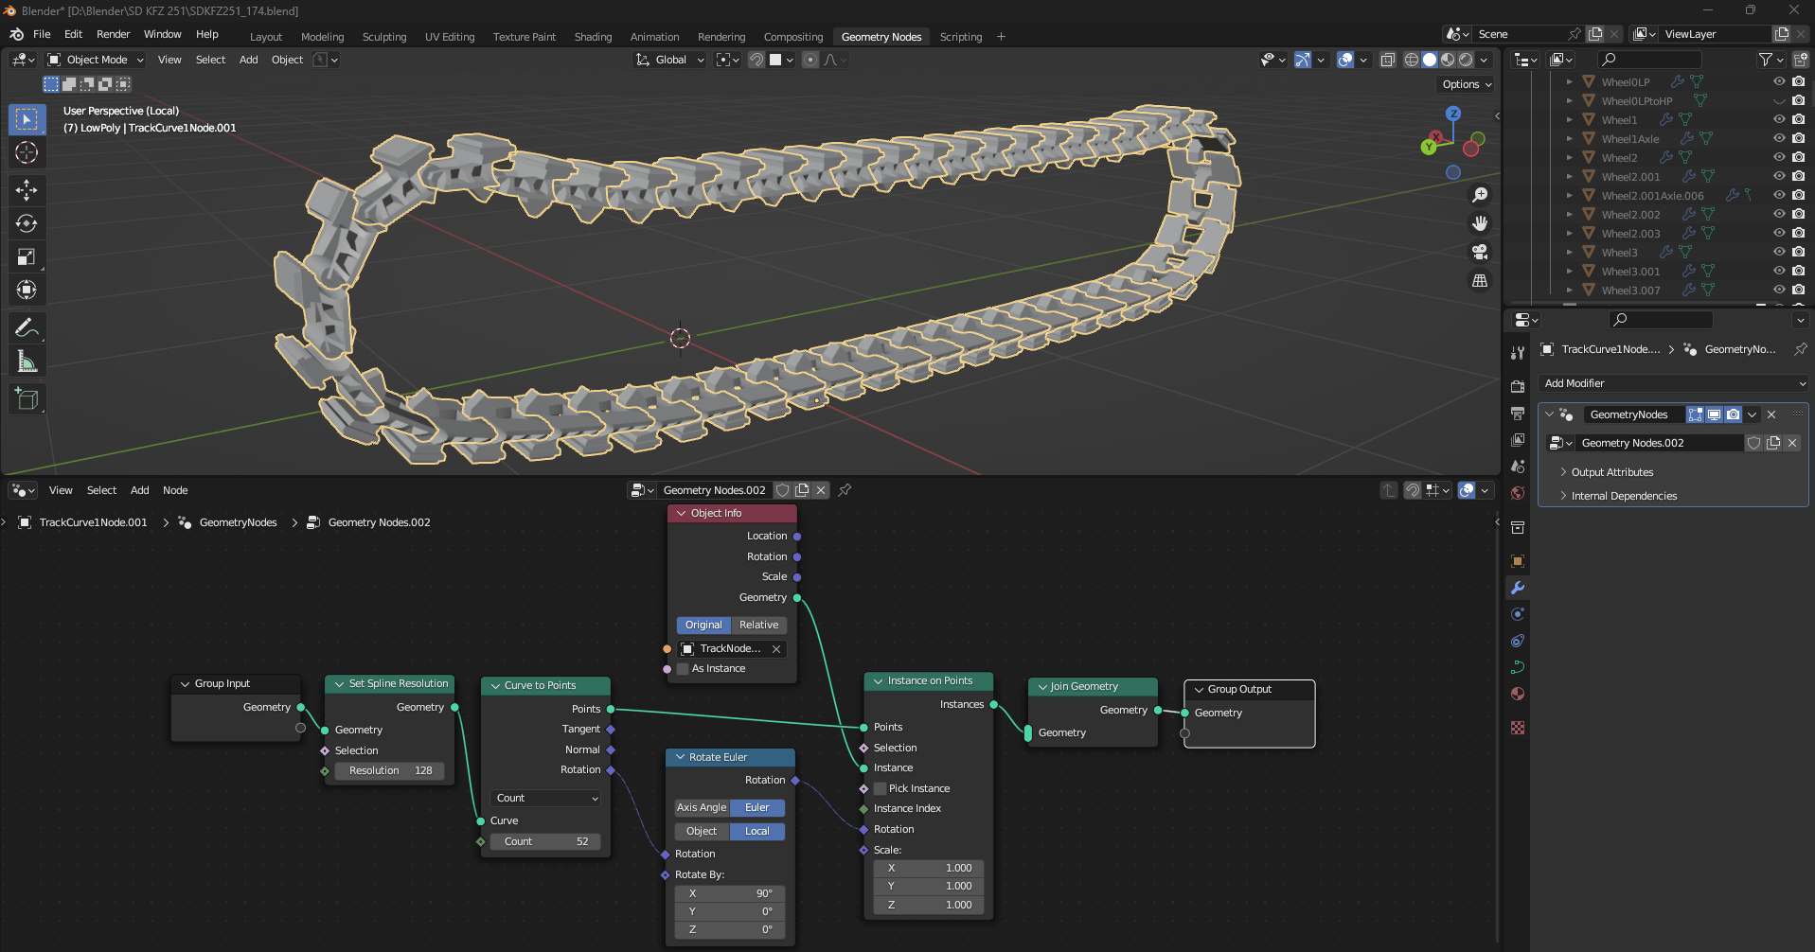Select the Move tool in the viewport toolbar

(x=27, y=190)
